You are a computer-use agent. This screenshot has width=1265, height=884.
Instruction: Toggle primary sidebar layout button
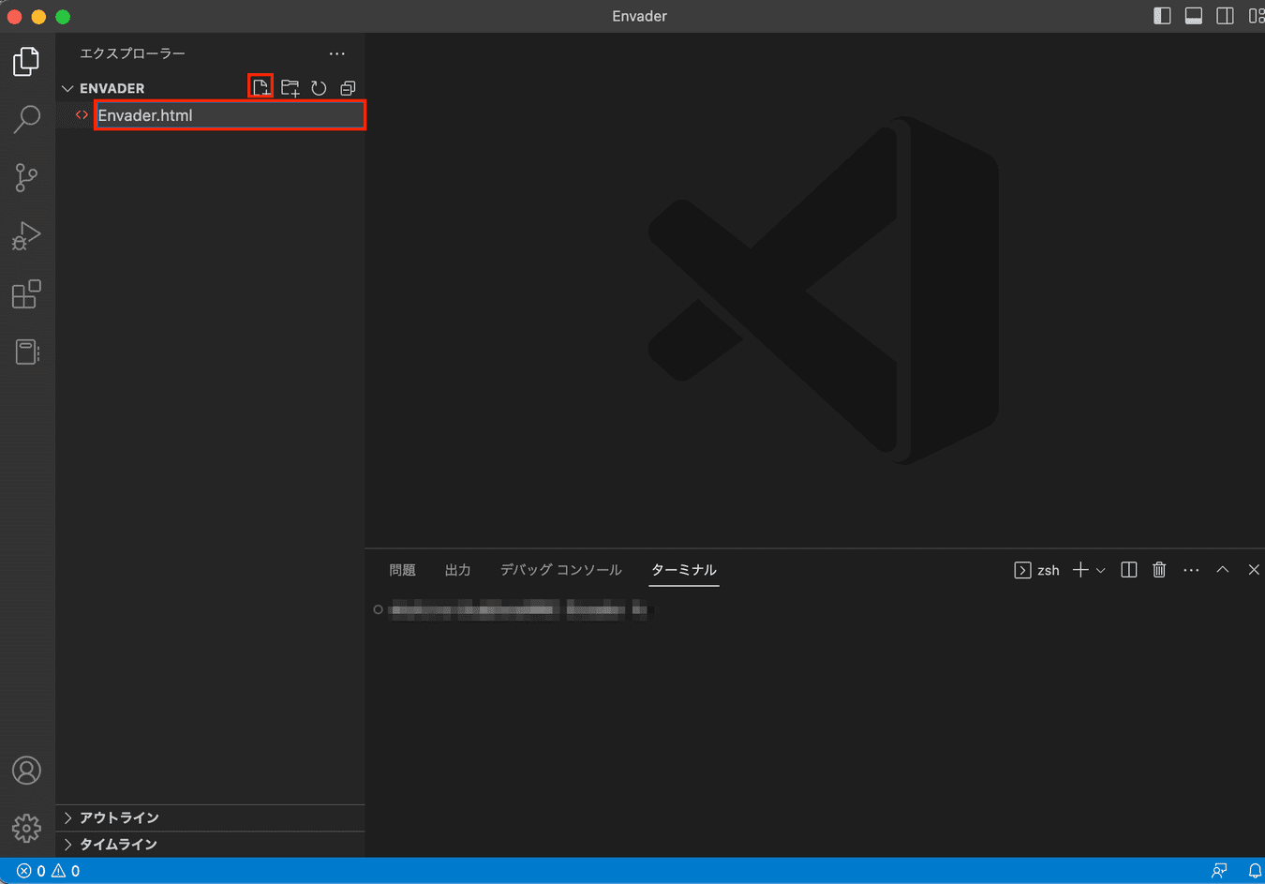[x=1162, y=16]
